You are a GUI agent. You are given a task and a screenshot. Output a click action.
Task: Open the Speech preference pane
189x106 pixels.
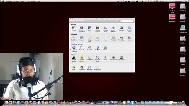point(105,58)
